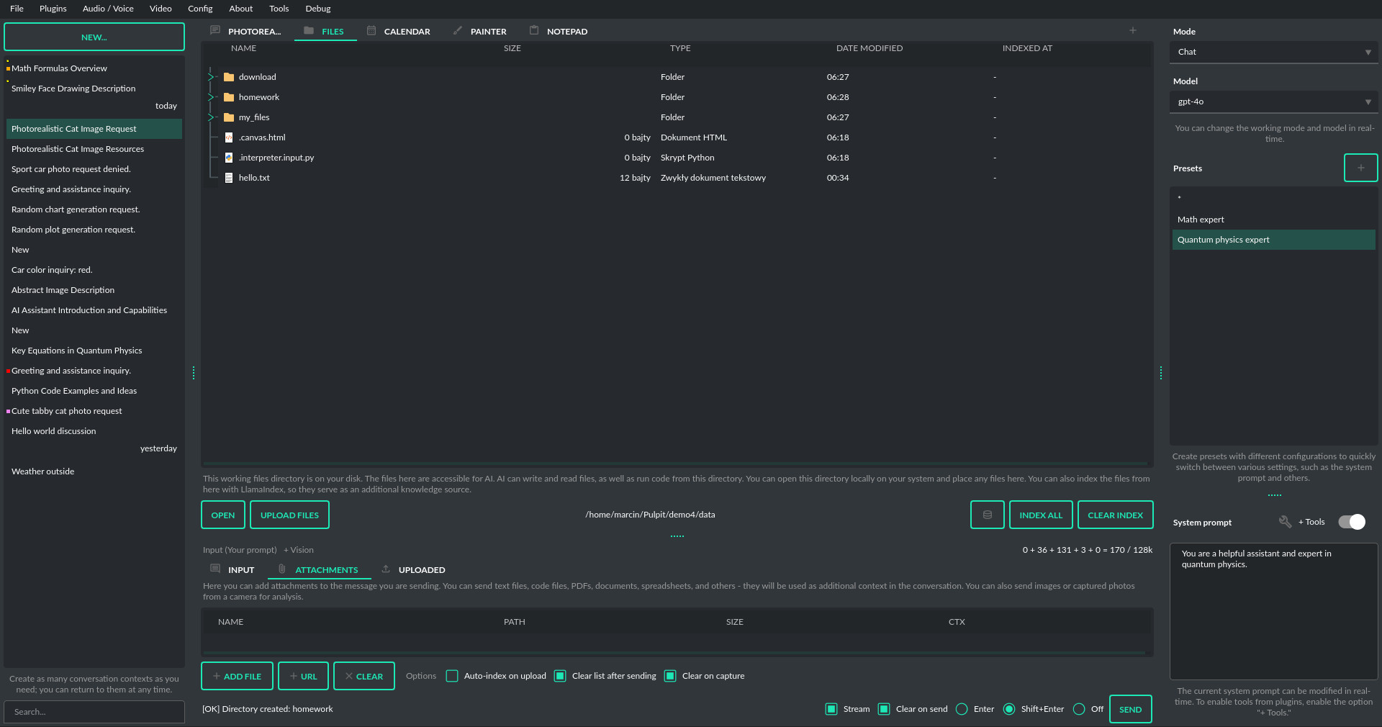The width and height of the screenshot is (1382, 727).
Task: Open the Mode dropdown showing Chat
Action: pyautogui.click(x=1273, y=51)
